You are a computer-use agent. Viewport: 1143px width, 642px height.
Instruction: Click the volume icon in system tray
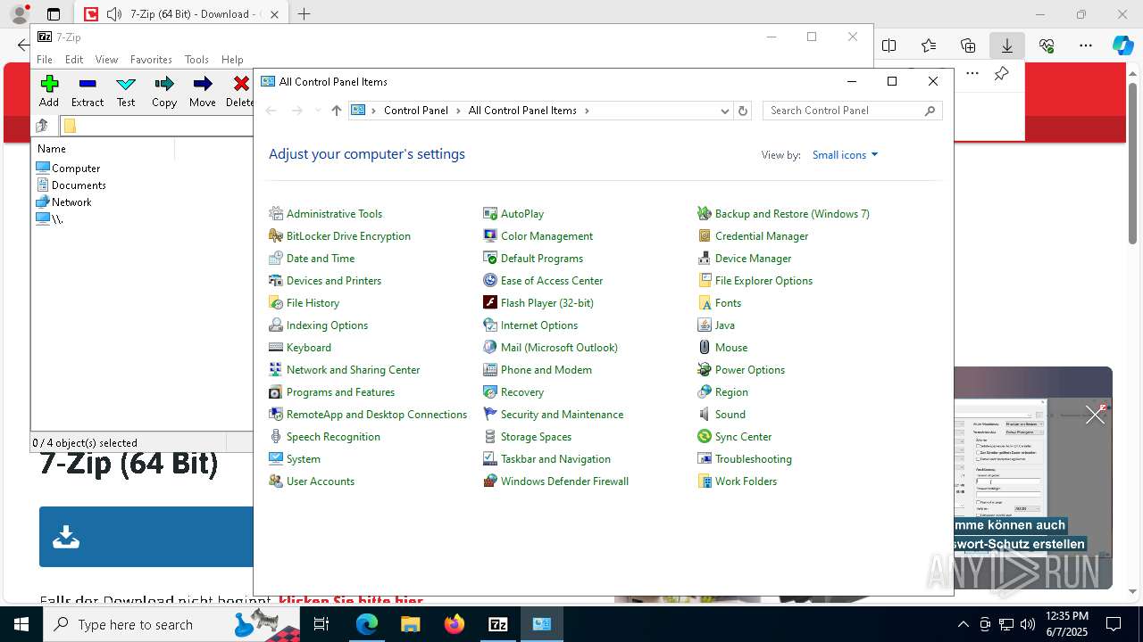(1028, 624)
